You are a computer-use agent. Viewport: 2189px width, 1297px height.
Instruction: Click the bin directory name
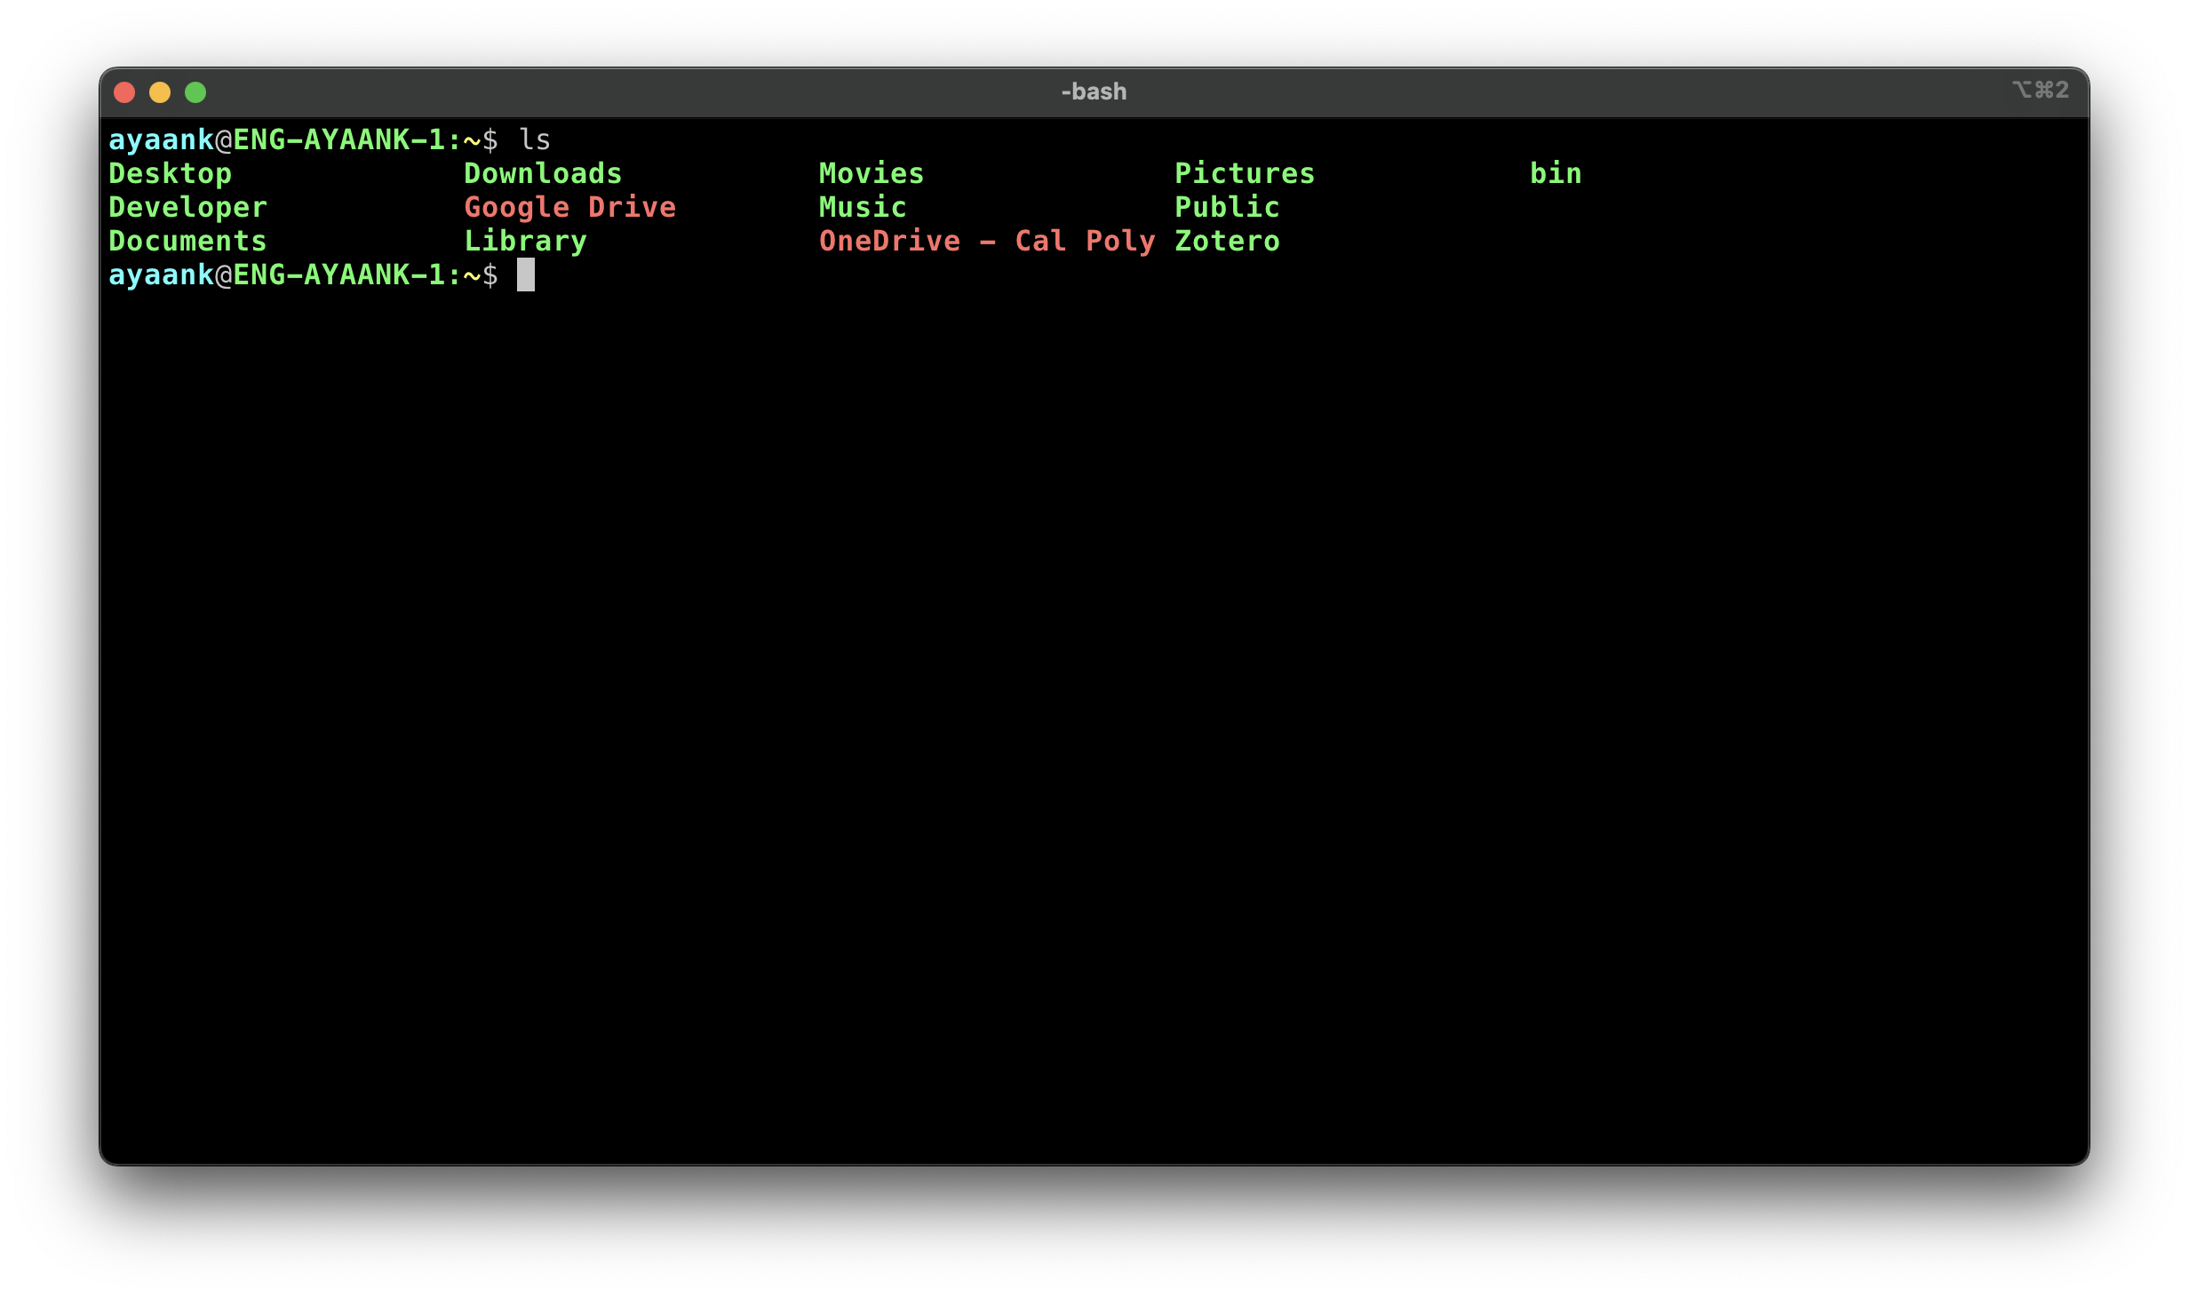1556,173
